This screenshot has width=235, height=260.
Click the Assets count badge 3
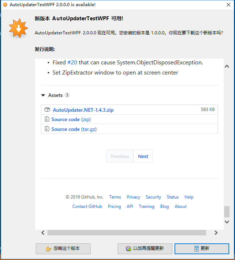click(67, 95)
